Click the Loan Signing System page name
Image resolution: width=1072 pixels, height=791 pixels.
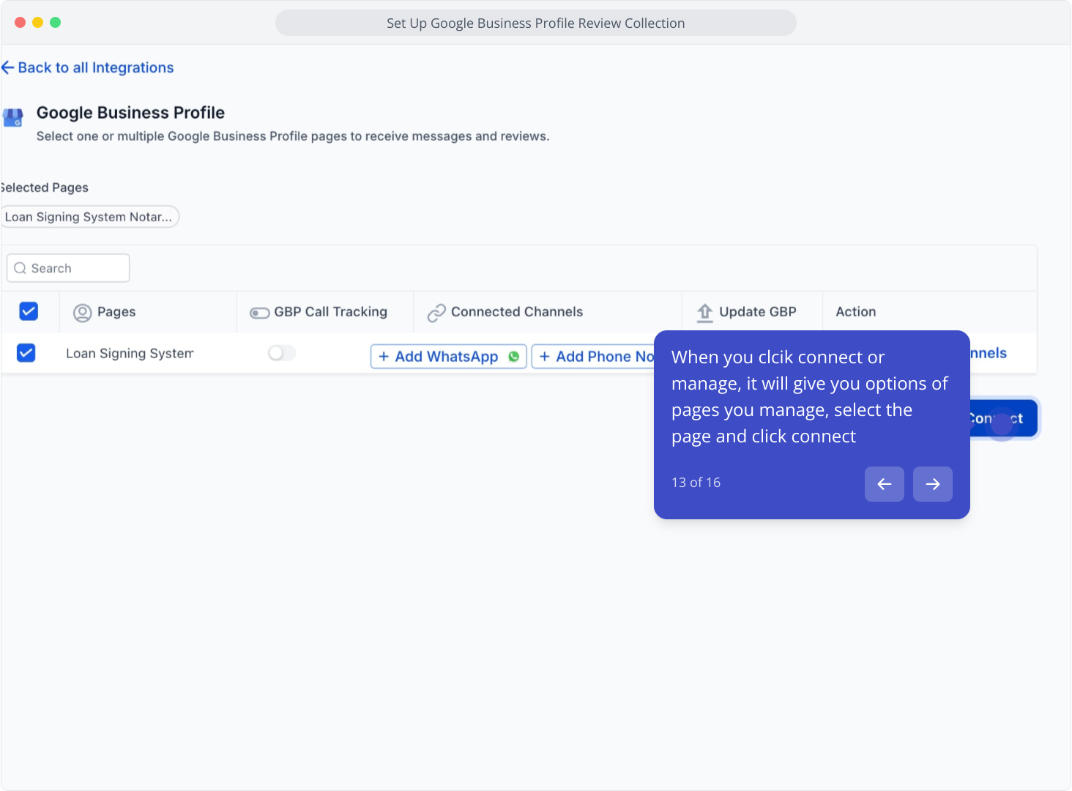click(130, 354)
